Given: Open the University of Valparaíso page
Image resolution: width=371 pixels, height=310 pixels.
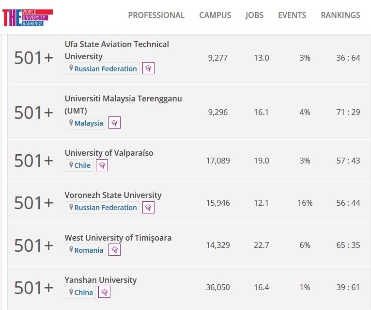Looking at the screenshot, I should click(x=109, y=153).
